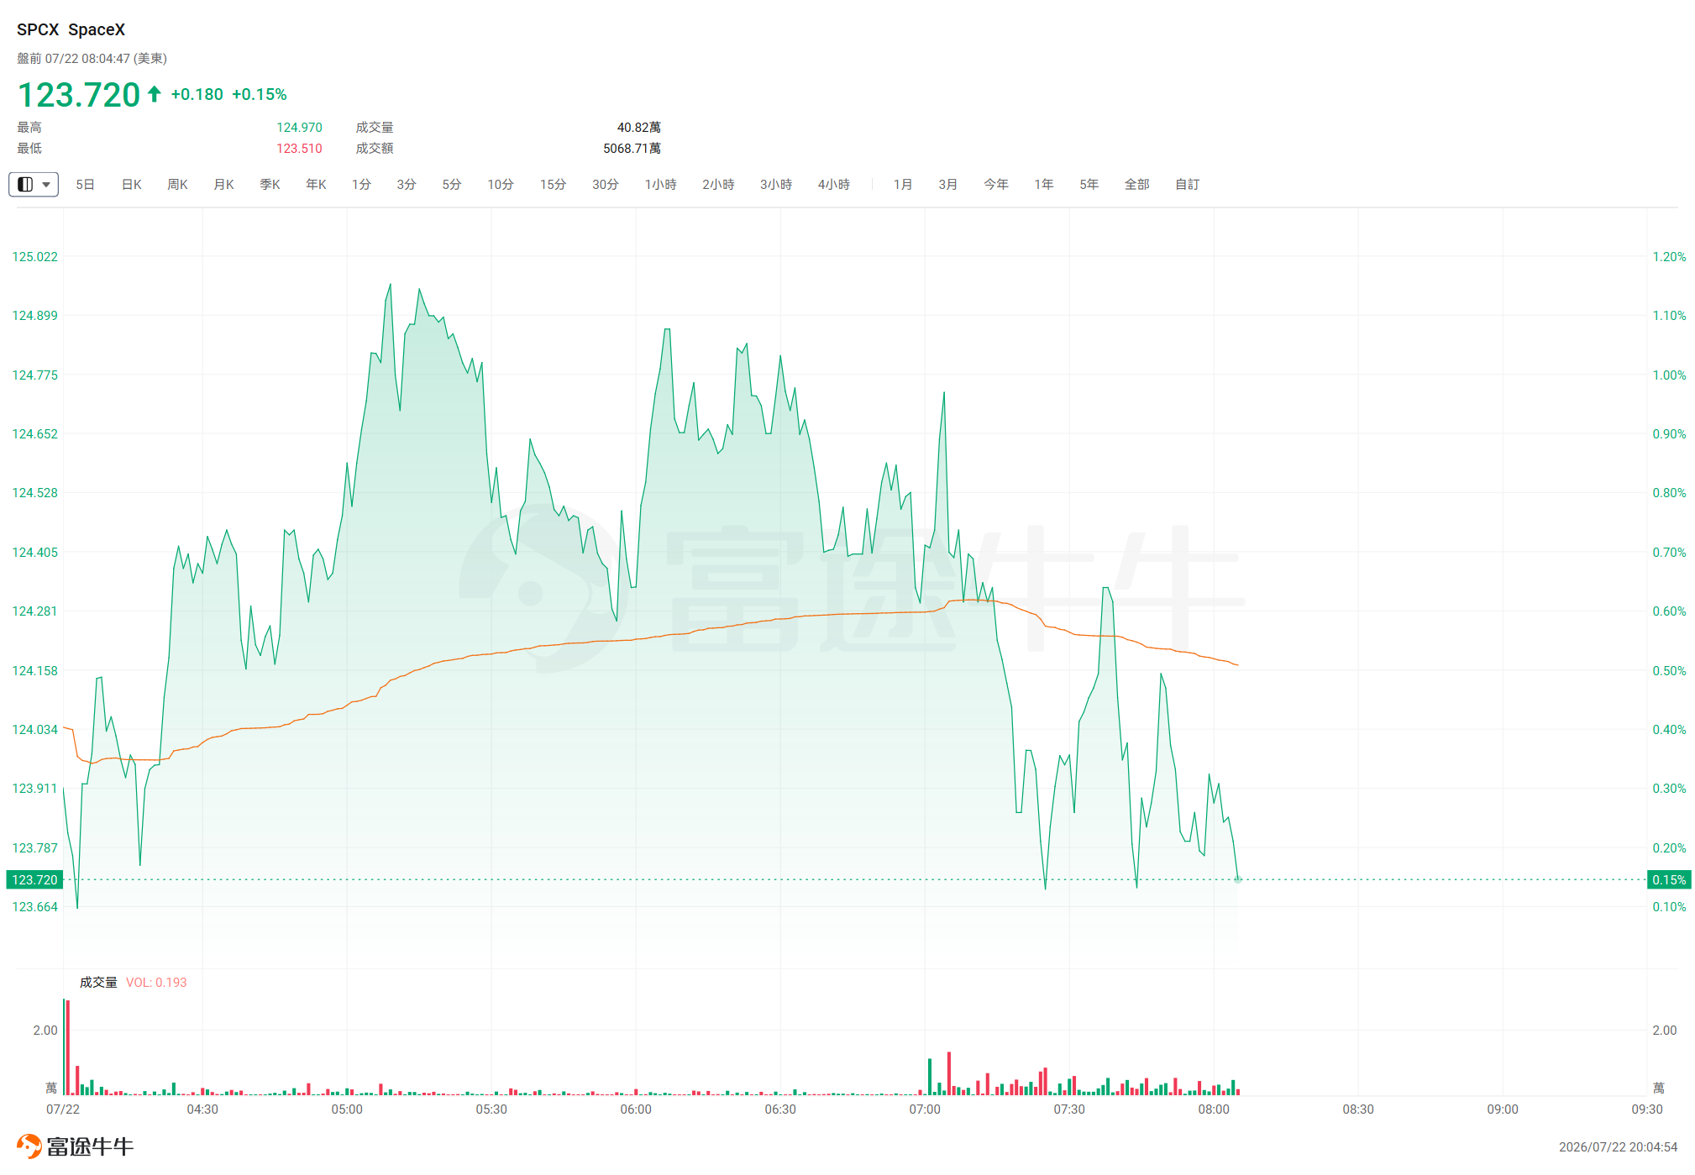Screen dimensions: 1695x1175
Task: Choose the 4小時 interval
Action: click(x=834, y=185)
